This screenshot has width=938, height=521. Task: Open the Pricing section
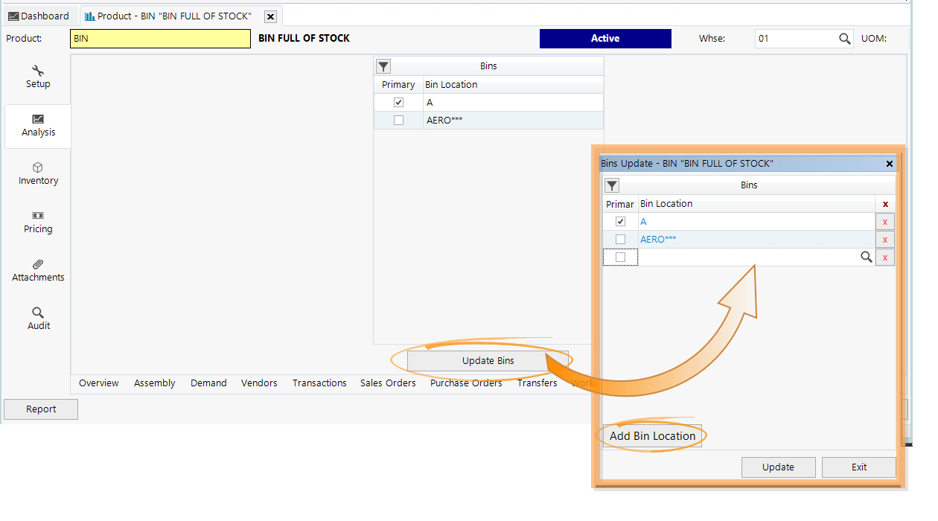coord(37,222)
